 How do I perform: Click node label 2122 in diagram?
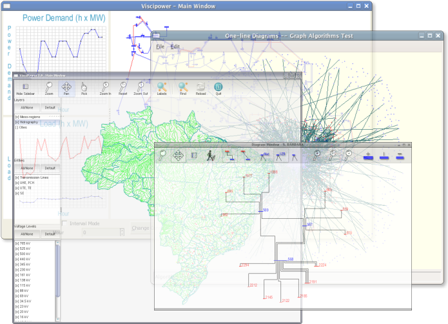click(x=286, y=301)
